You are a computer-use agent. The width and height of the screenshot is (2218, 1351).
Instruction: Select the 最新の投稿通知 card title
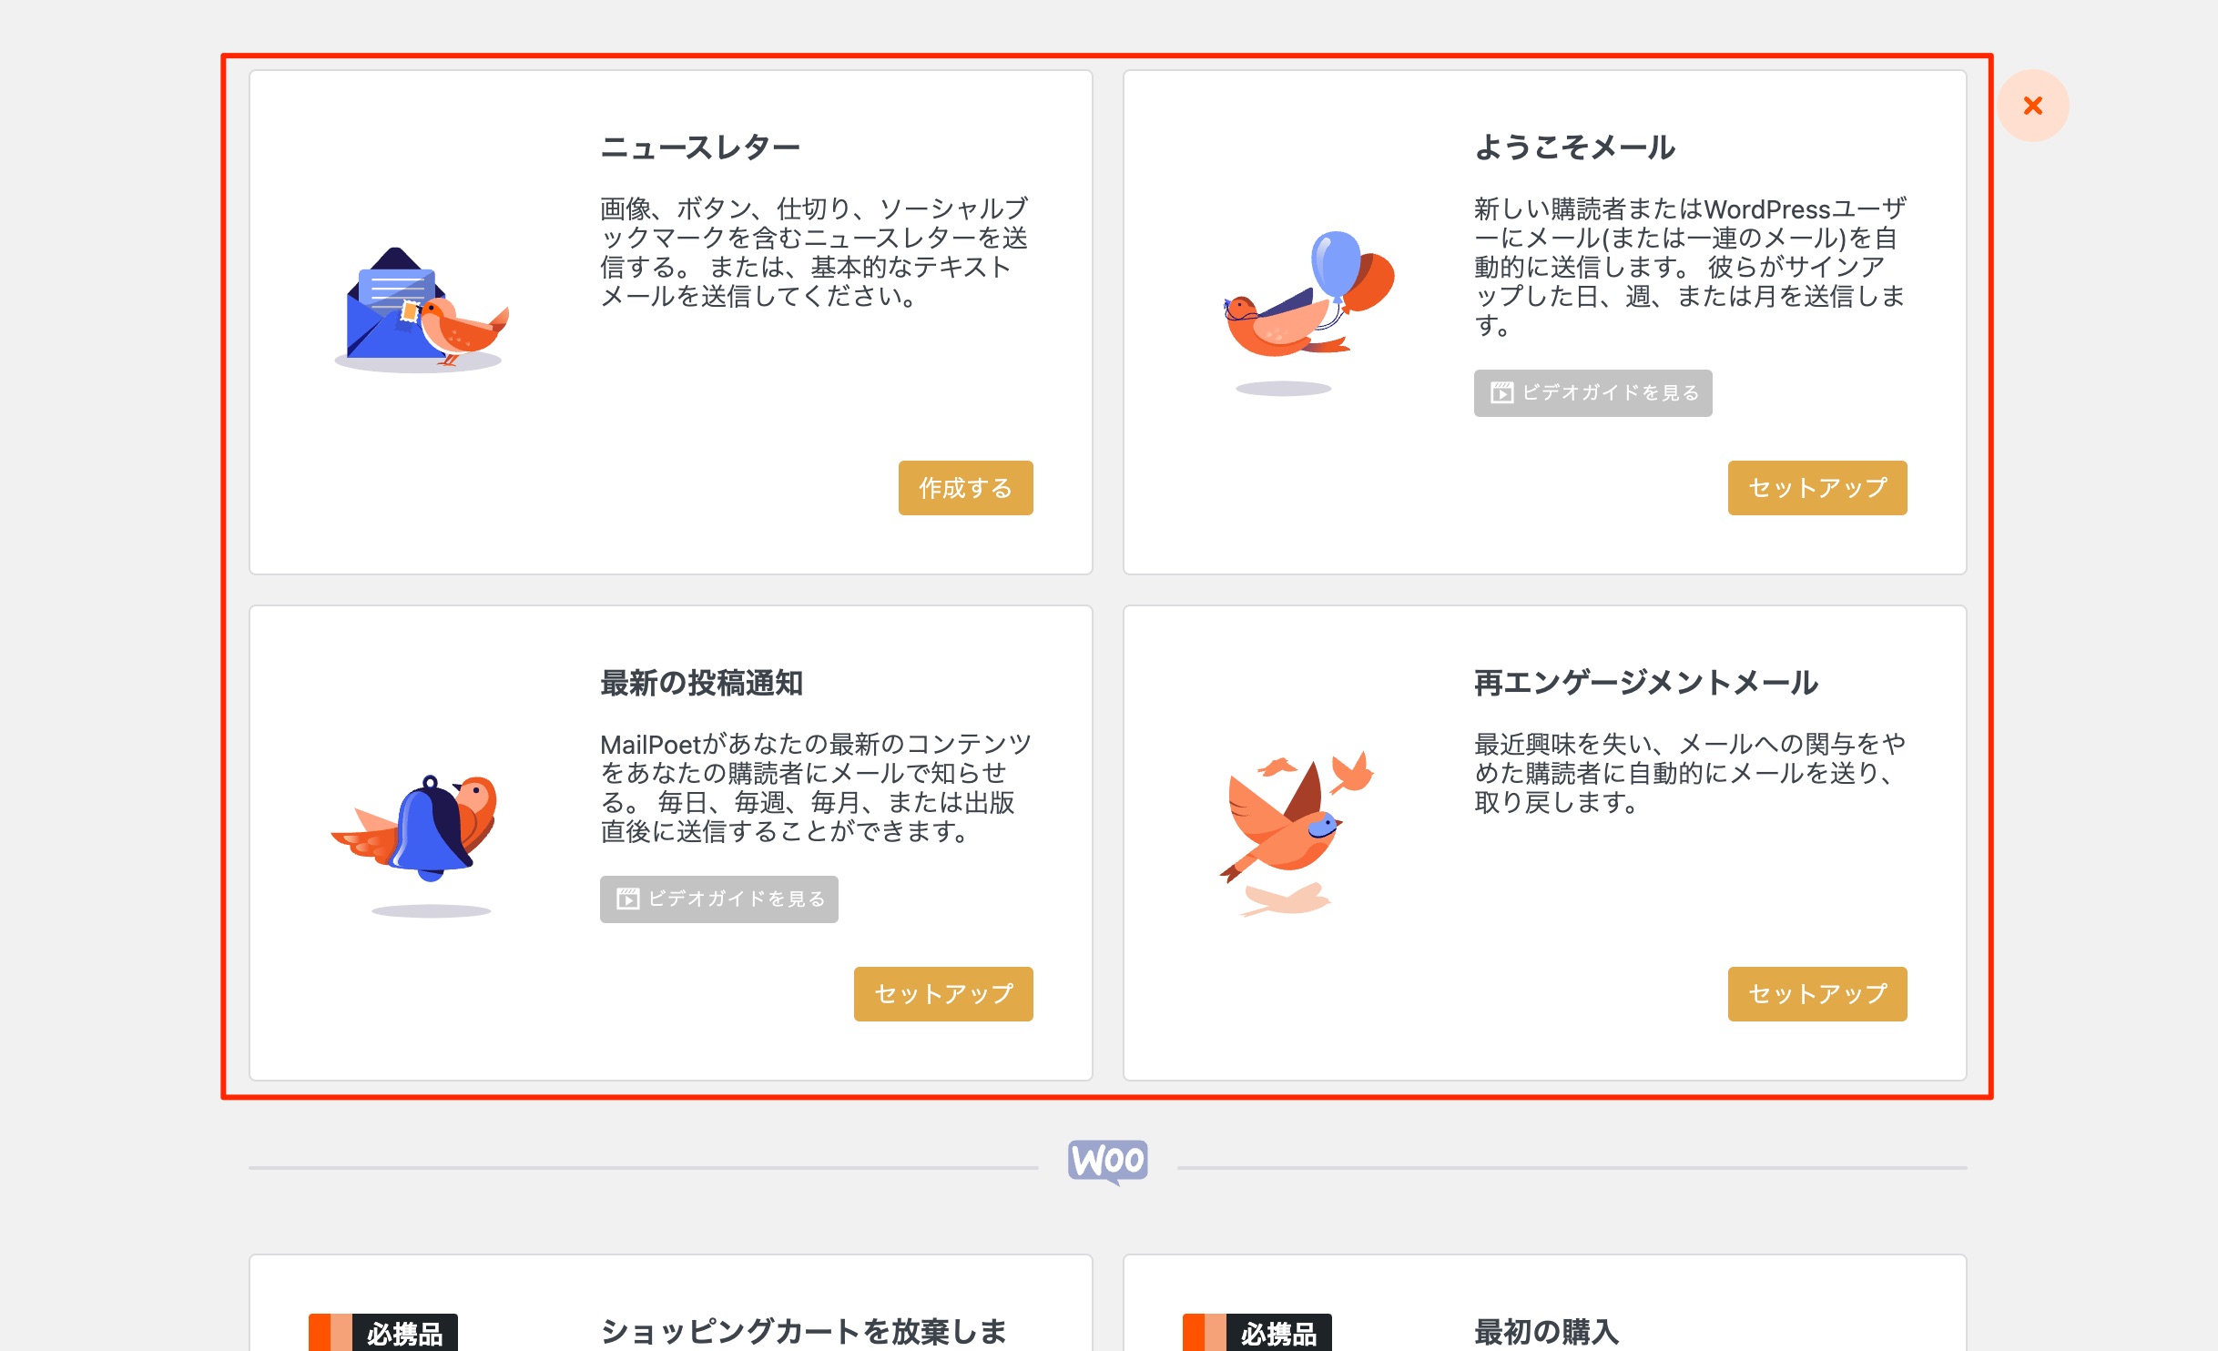[701, 683]
